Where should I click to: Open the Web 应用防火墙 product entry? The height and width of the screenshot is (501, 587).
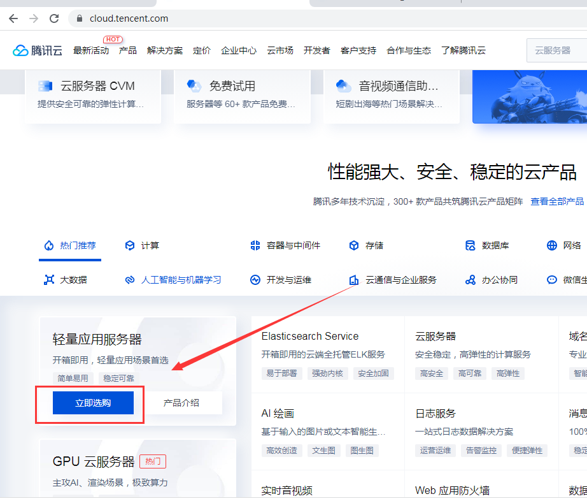(x=452, y=491)
